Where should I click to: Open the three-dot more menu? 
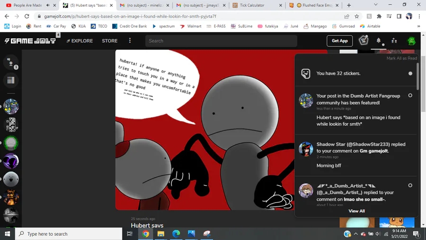coord(130,40)
